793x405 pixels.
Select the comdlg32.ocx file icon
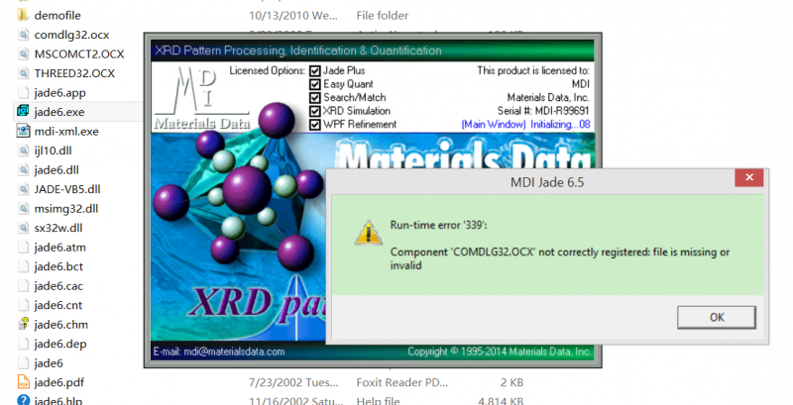(x=23, y=35)
